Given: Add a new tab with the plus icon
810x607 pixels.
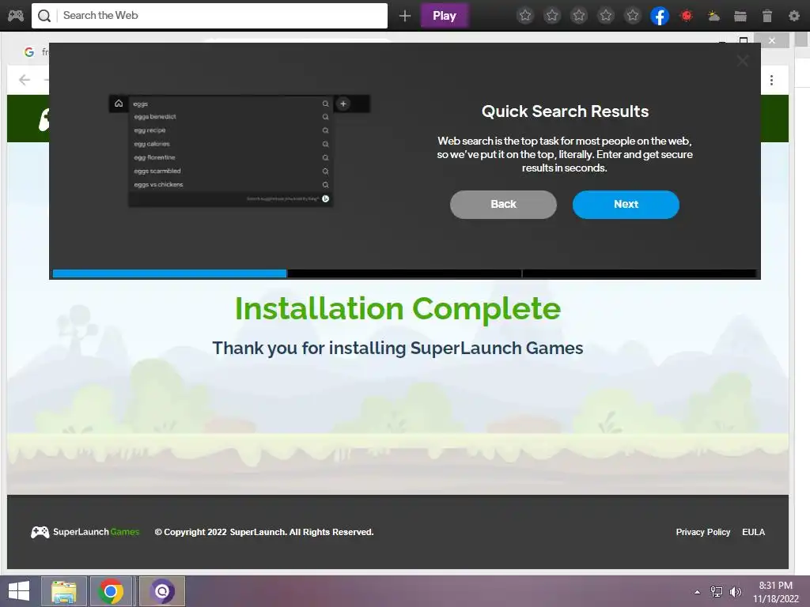Looking at the screenshot, I should (405, 16).
